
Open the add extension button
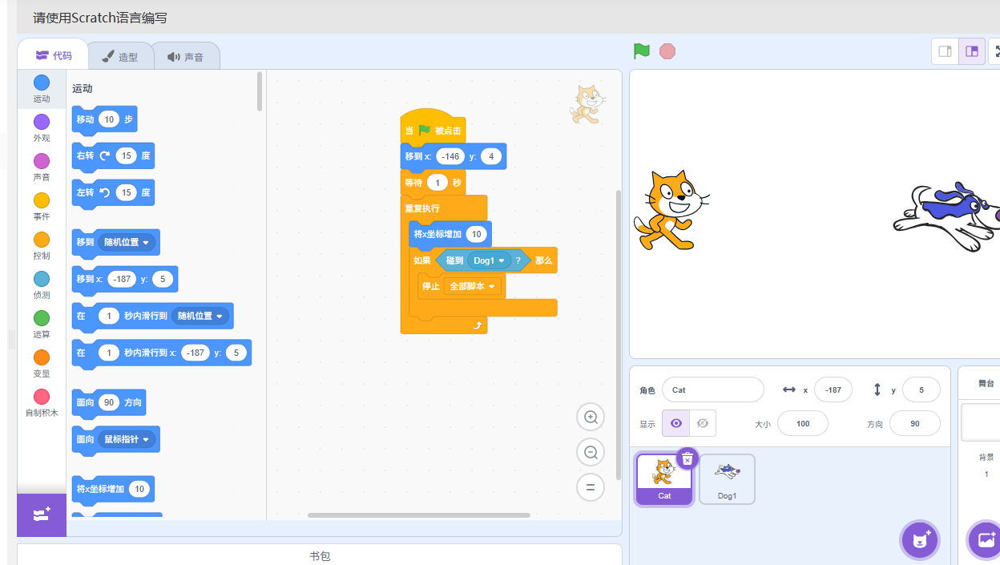coord(42,515)
